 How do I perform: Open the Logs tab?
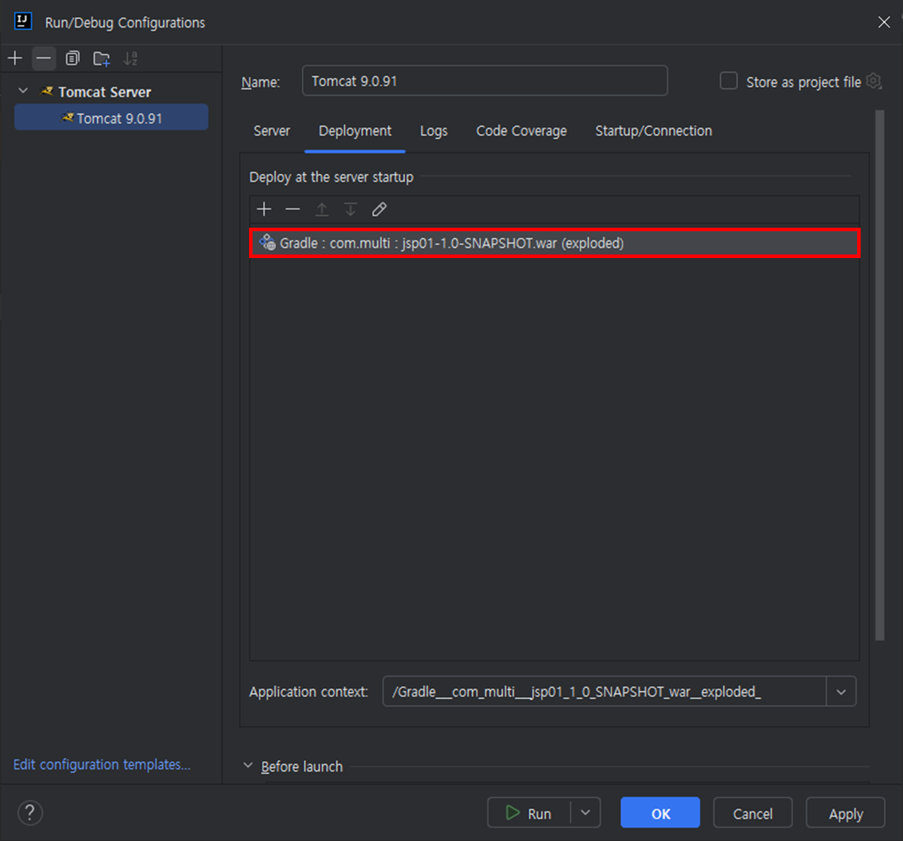434,131
